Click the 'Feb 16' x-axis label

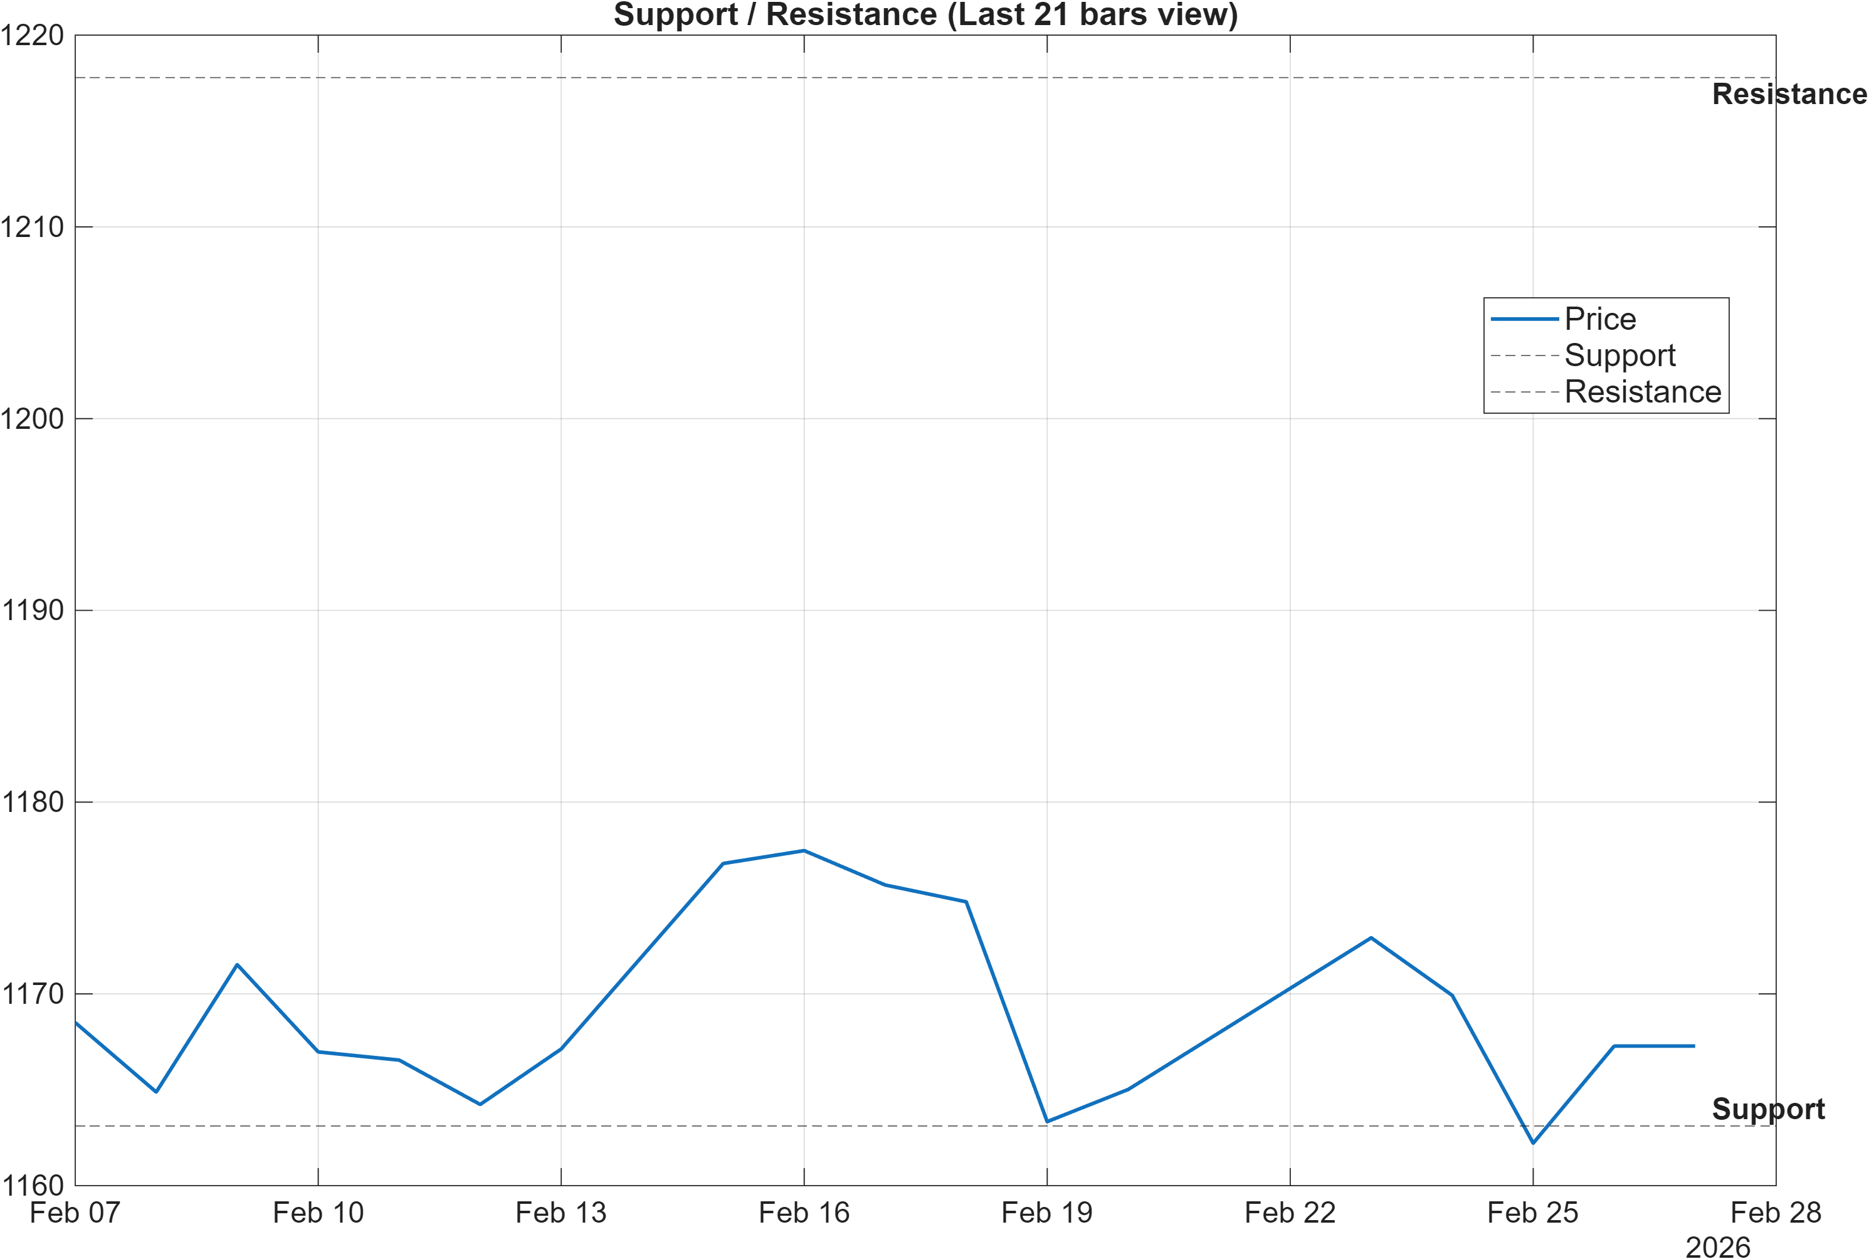[804, 1213]
